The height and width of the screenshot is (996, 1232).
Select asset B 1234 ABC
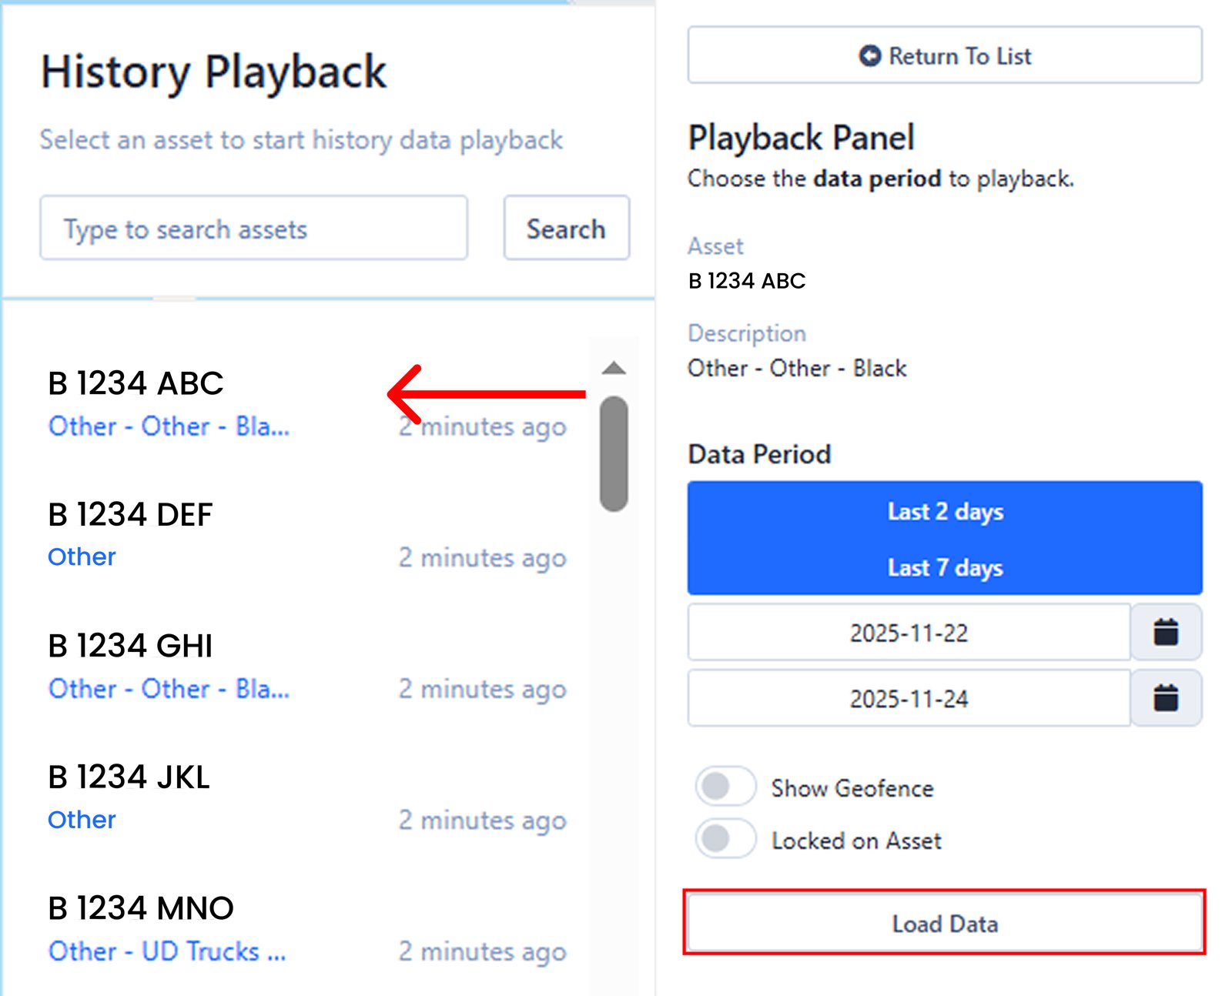(x=136, y=383)
